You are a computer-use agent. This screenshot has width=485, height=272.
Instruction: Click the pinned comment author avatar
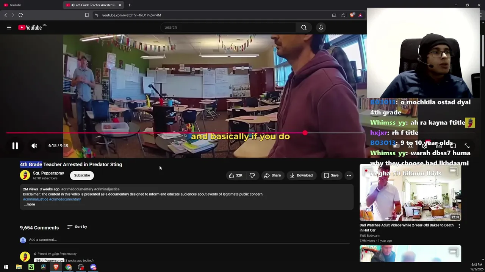pos(25,256)
